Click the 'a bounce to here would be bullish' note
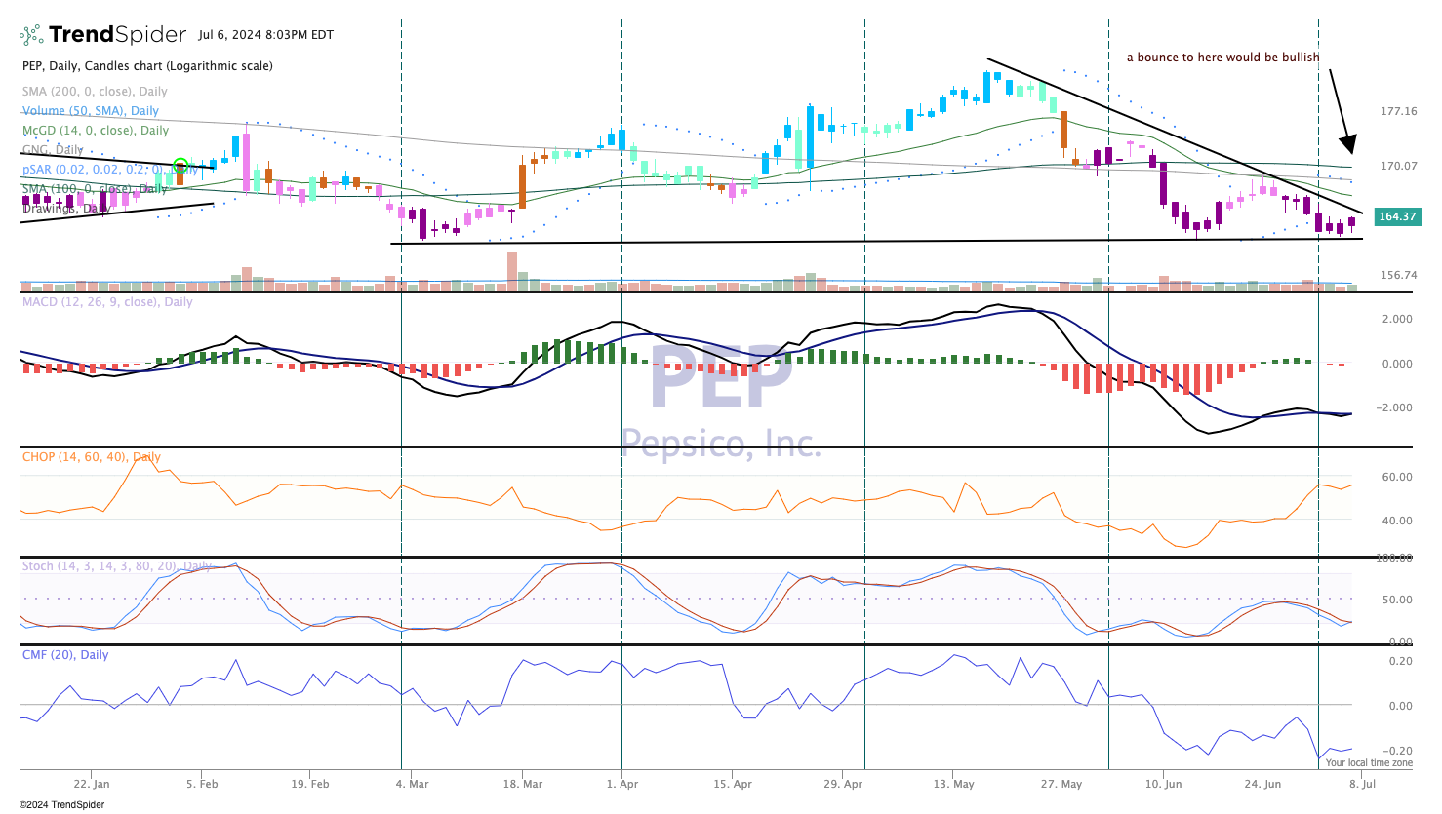1442x814 pixels. tap(1222, 58)
